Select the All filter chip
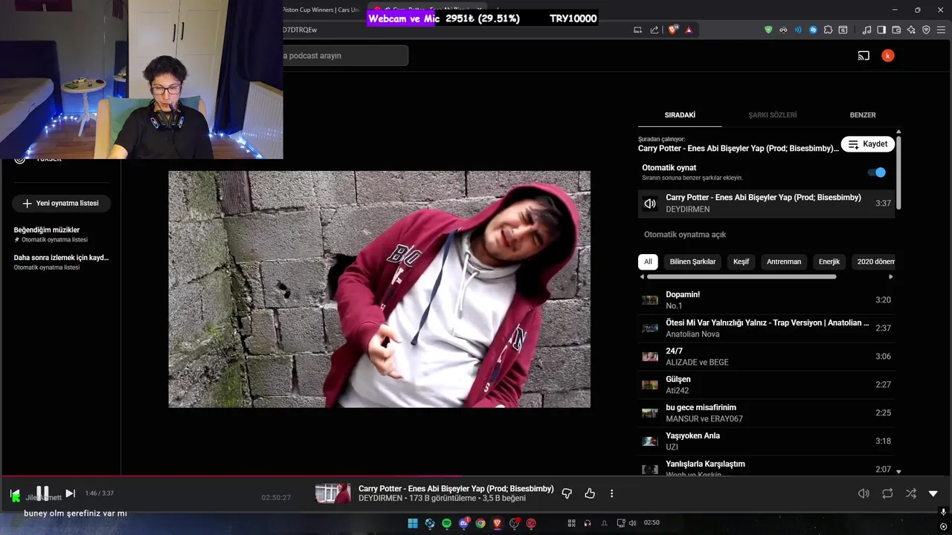 pos(648,262)
